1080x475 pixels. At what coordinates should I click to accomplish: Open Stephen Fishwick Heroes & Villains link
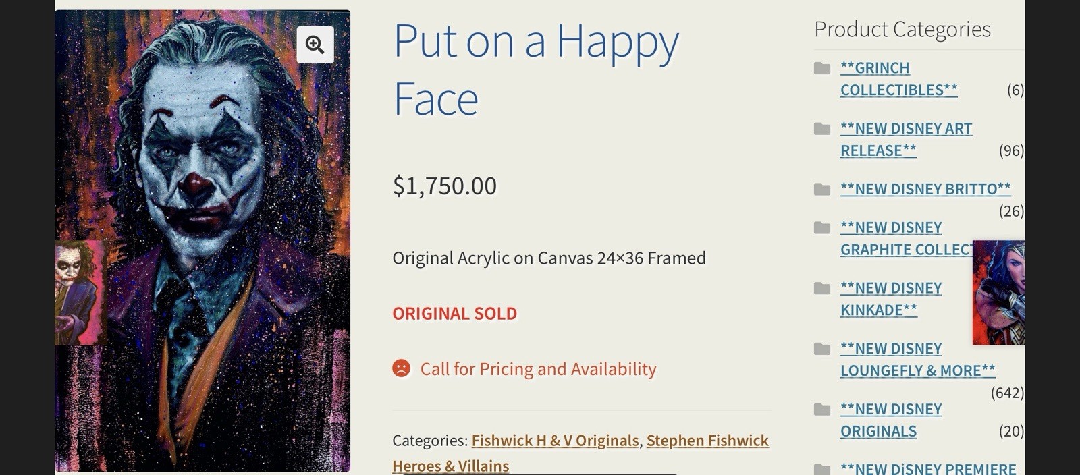(x=707, y=441)
